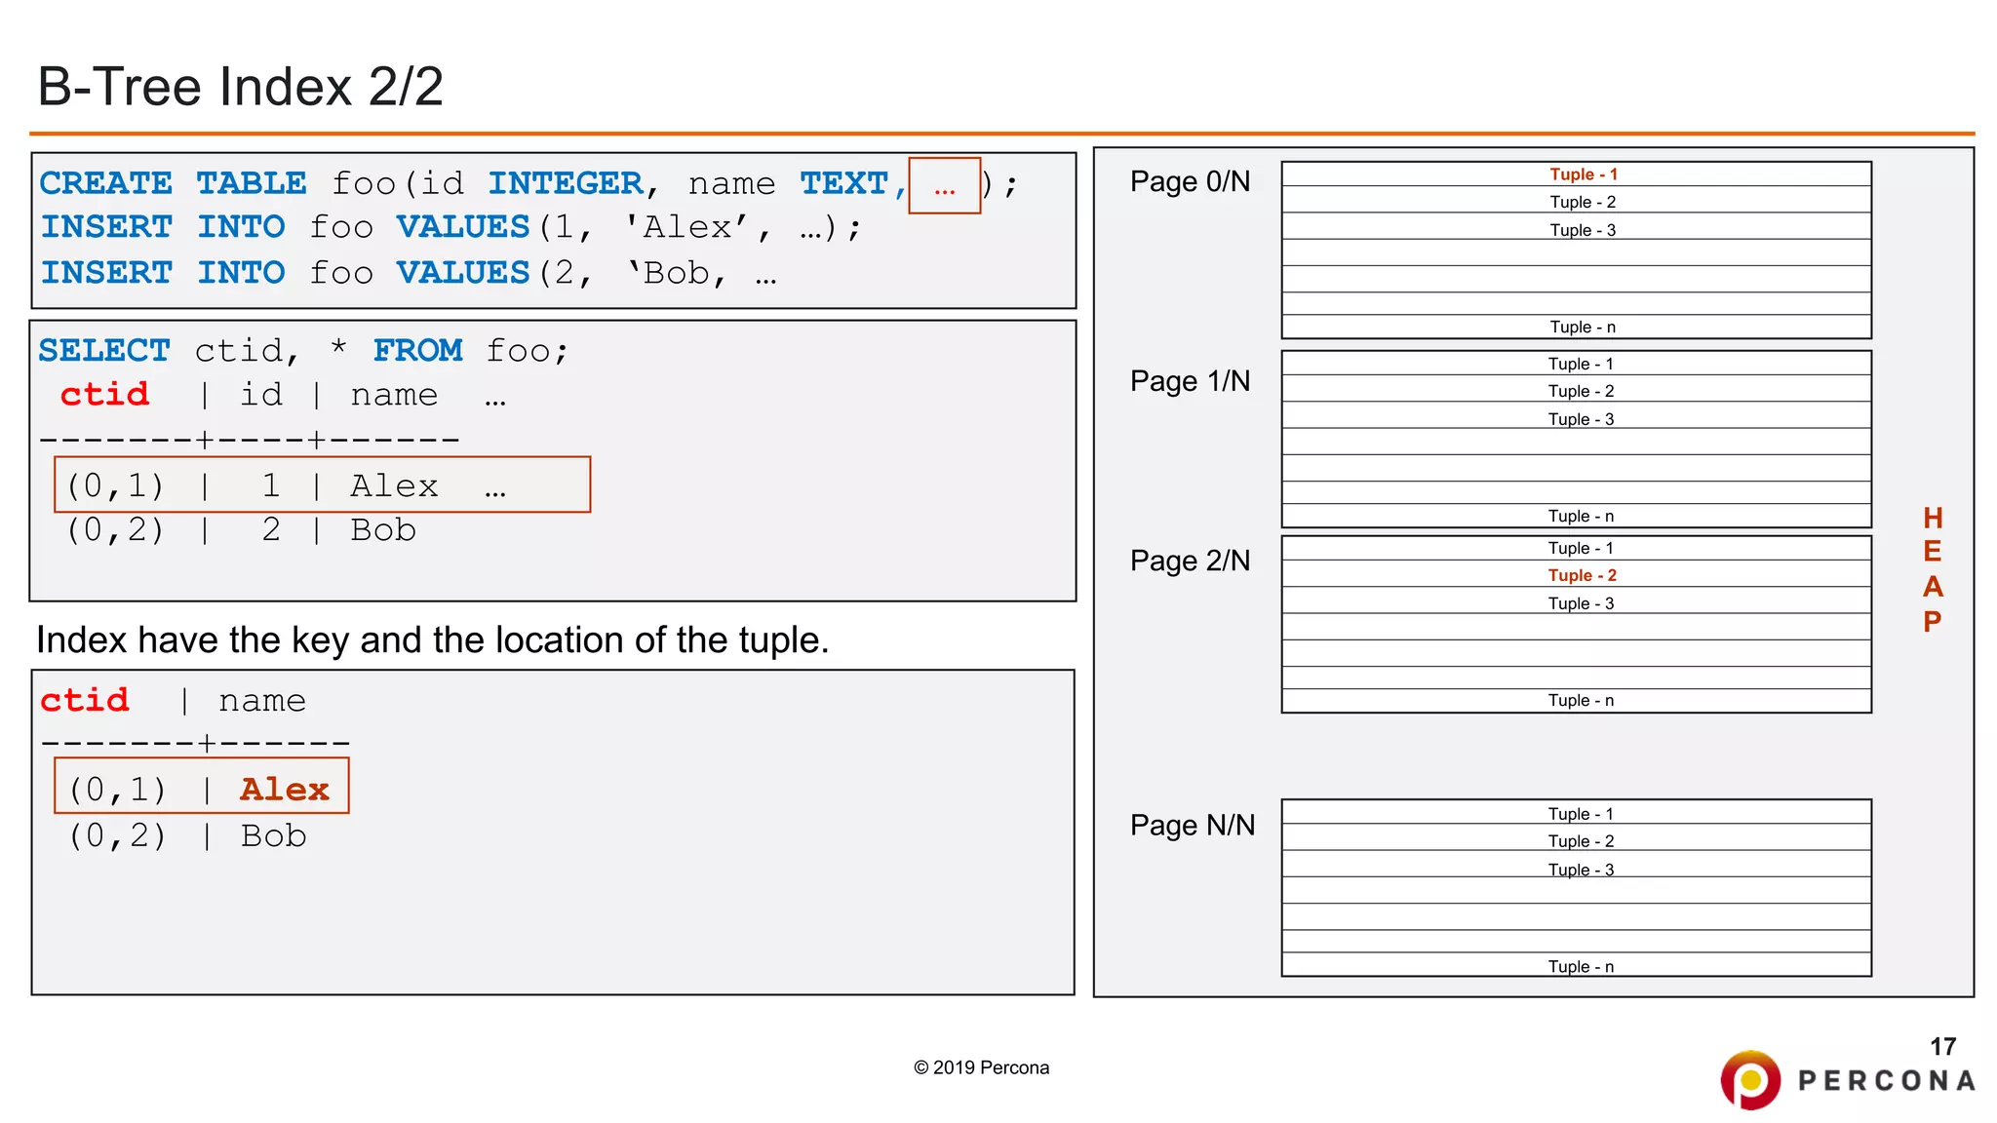Image resolution: width=1997 pixels, height=1123 pixels.
Task: Click the Percona logo icon
Action: click(1750, 1080)
